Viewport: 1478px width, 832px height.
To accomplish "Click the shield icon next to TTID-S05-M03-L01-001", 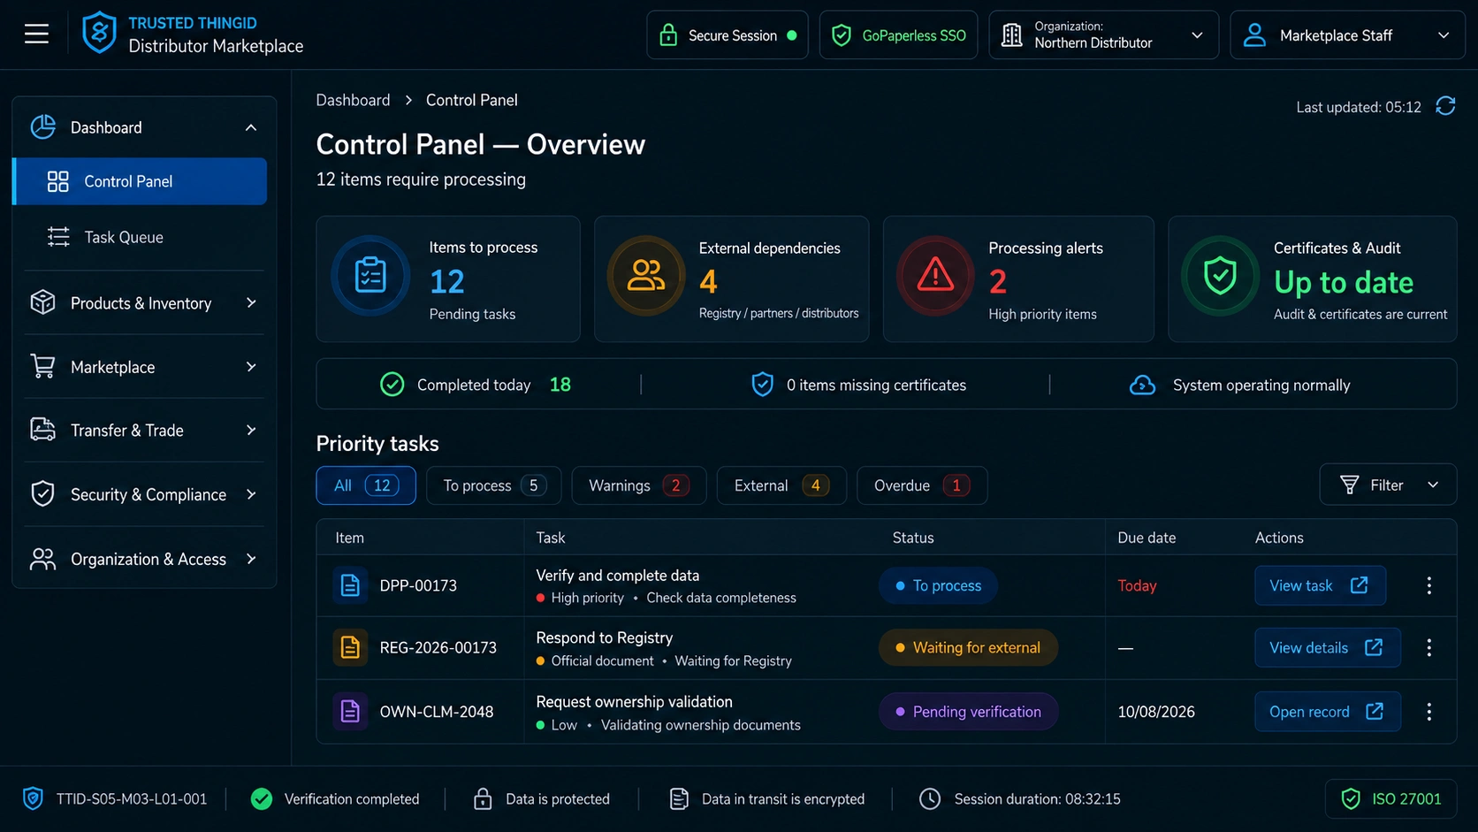I will (x=33, y=798).
